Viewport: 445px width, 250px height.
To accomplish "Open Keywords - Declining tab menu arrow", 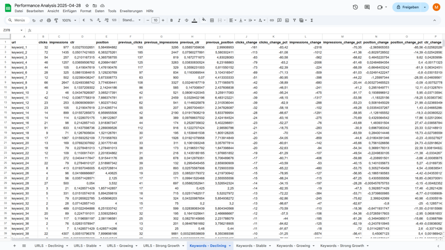I will (x=230, y=246).
